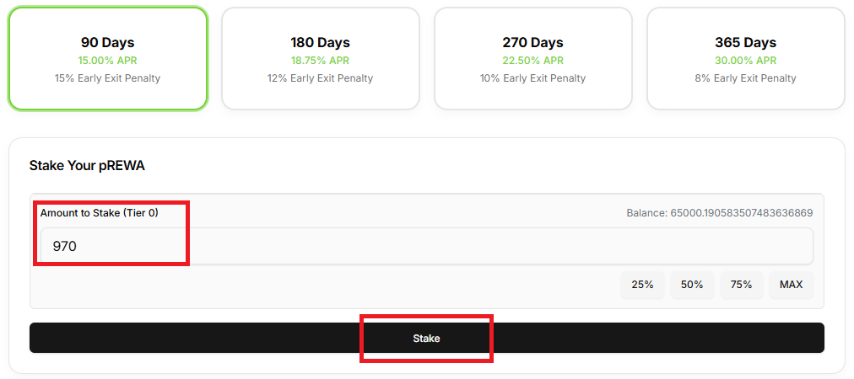This screenshot has width=854, height=379.
Task: Choose the 75% amount shortcut
Action: (741, 285)
